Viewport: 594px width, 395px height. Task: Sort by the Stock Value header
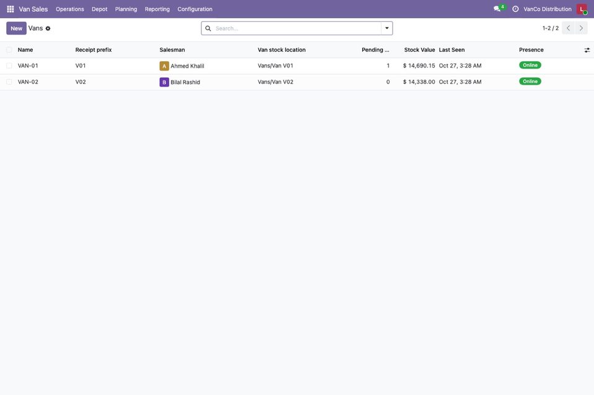coord(419,50)
